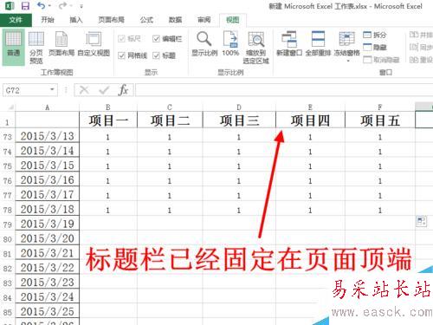433x325 pixels.
Task: Click the 项目五 header cell
Action: click(x=380, y=120)
